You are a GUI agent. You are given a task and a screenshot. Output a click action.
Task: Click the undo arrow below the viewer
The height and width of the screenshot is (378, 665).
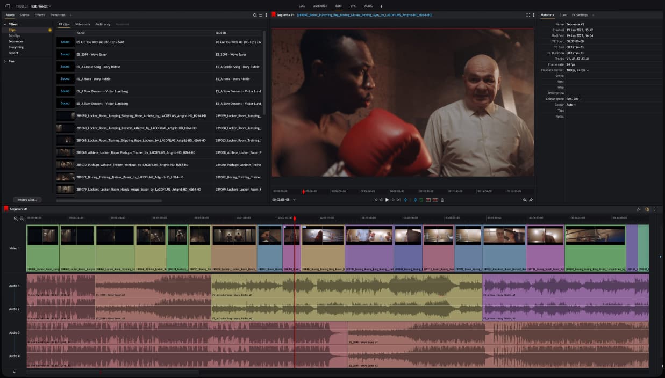pos(525,200)
